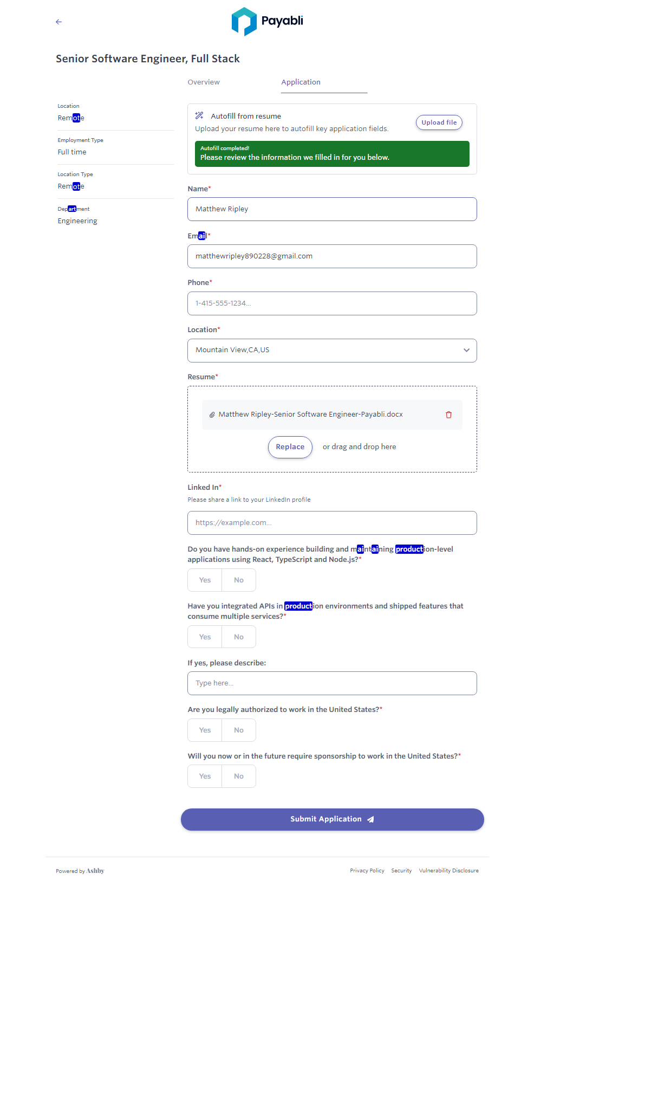
Task: Select the Application tab
Action: coord(301,82)
